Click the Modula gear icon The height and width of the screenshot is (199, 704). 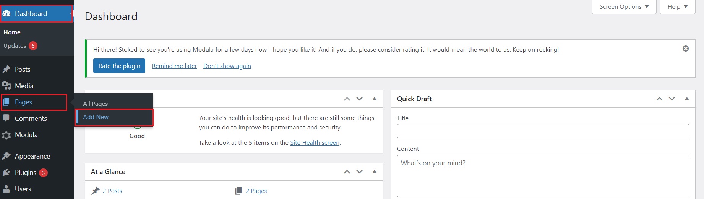(6, 135)
